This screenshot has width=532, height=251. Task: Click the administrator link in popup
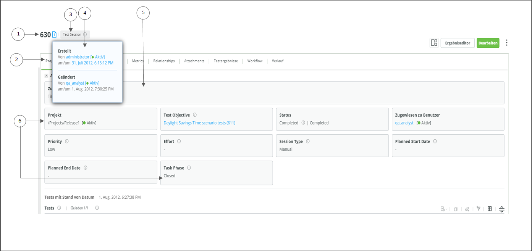[x=78, y=57]
